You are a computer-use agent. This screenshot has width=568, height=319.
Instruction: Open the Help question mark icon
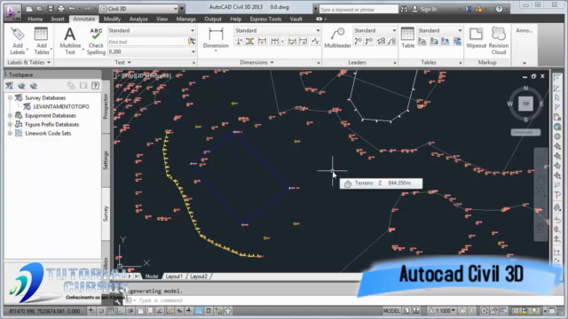click(499, 9)
